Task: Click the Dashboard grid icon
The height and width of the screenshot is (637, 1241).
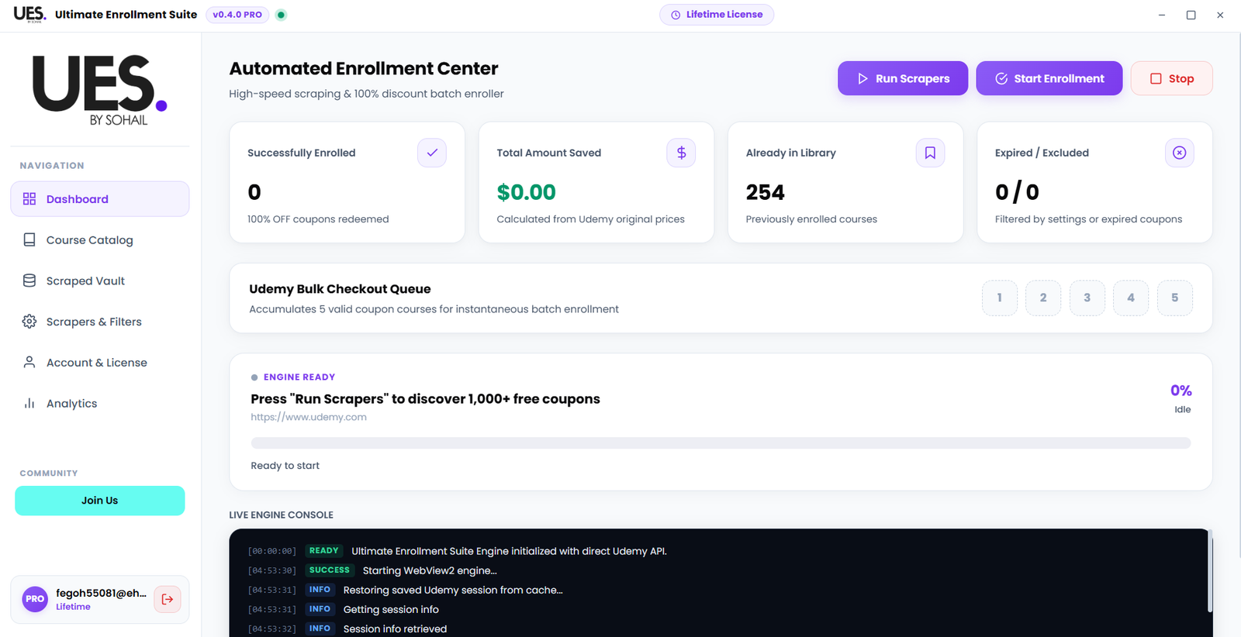Action: [x=29, y=199]
